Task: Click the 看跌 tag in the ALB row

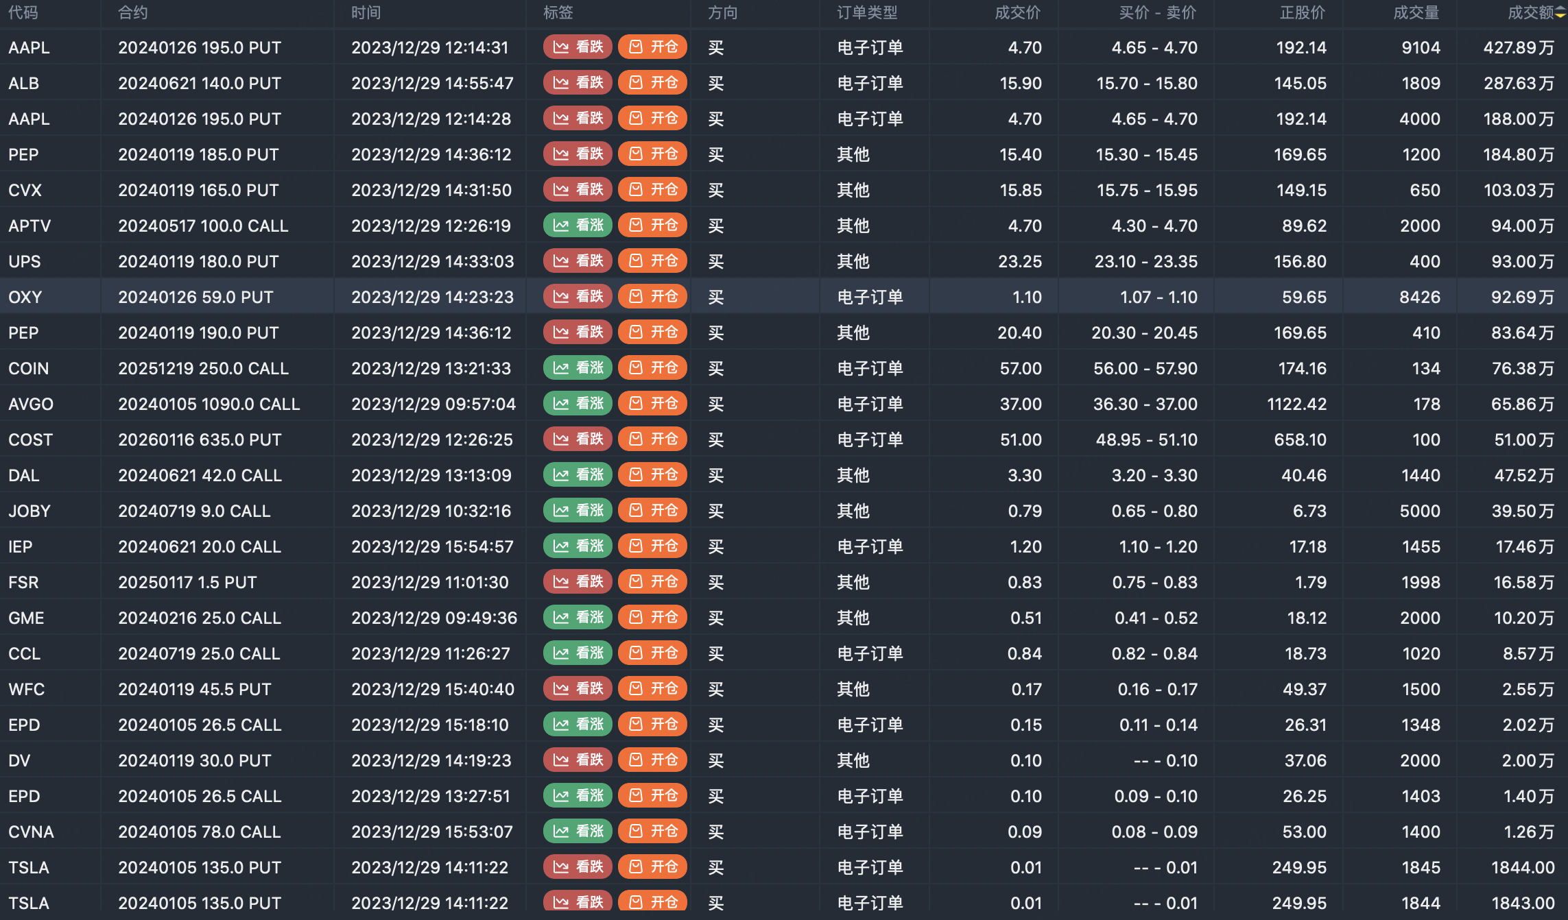Action: tap(578, 83)
